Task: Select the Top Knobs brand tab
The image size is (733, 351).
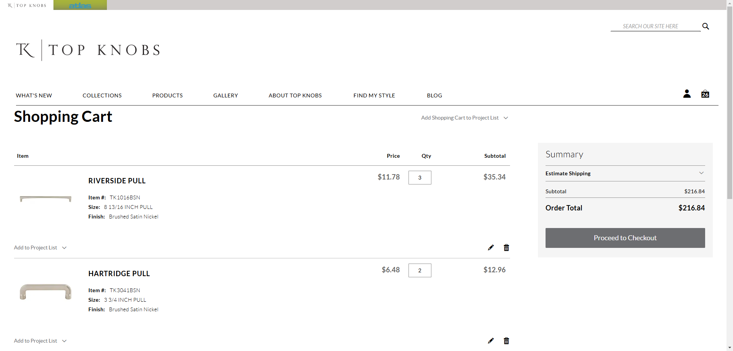Action: pos(27,5)
